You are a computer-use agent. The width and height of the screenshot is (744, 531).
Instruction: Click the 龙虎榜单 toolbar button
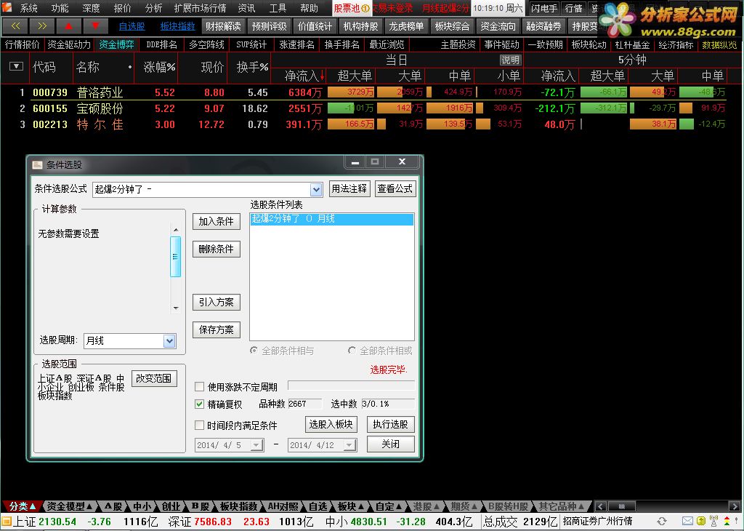click(406, 26)
